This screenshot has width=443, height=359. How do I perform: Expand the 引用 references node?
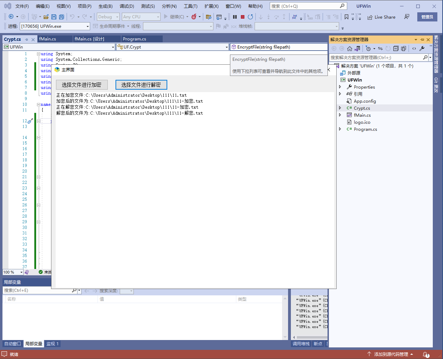tap(340, 94)
